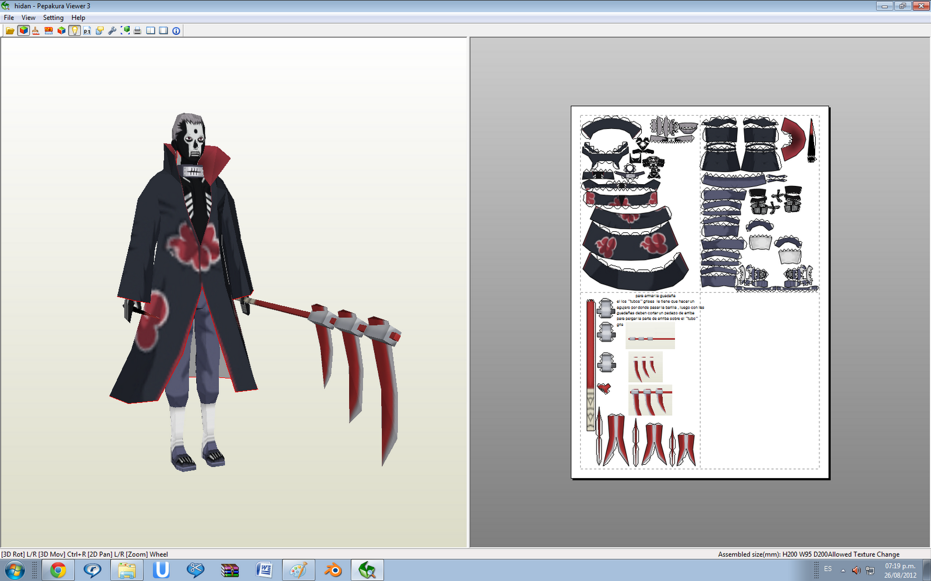Toggle the two-pane window layout
Screen dimensions: 931x581
click(x=151, y=30)
